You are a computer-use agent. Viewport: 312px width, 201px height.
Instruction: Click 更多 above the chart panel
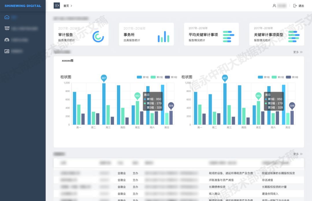coord(298,52)
